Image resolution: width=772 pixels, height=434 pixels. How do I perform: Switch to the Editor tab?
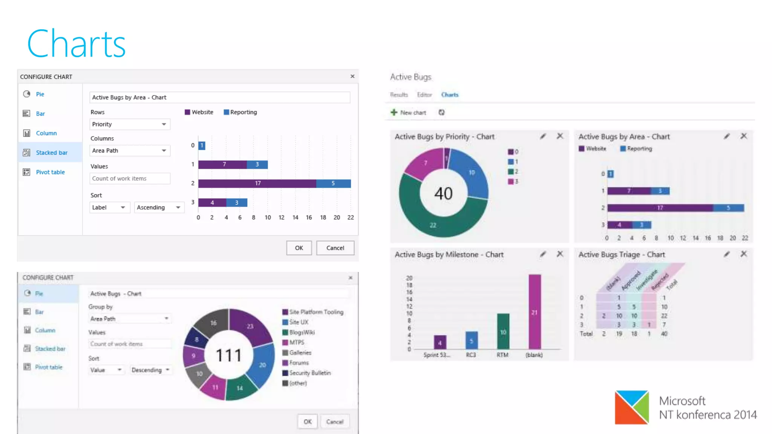click(424, 95)
